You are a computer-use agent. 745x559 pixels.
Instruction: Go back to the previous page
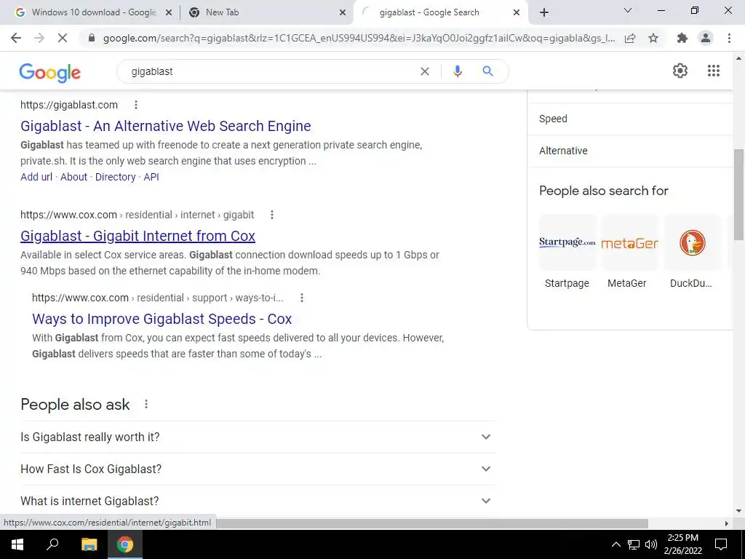tap(16, 38)
